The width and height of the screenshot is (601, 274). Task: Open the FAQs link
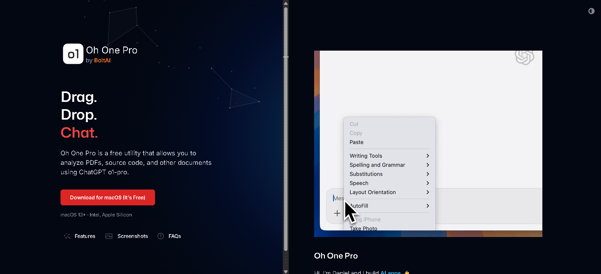[x=175, y=236]
